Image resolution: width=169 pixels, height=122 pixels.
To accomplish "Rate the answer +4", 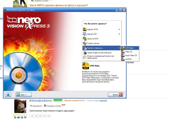I will pos(44,116).
